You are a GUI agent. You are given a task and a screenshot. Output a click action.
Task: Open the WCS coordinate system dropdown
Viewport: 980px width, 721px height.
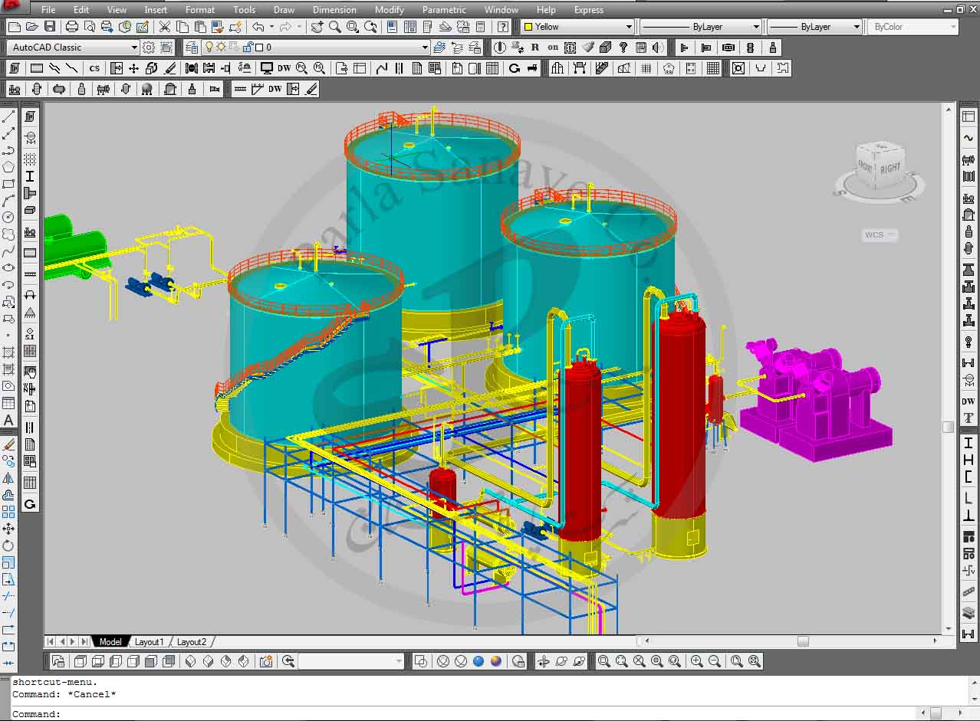click(x=879, y=235)
